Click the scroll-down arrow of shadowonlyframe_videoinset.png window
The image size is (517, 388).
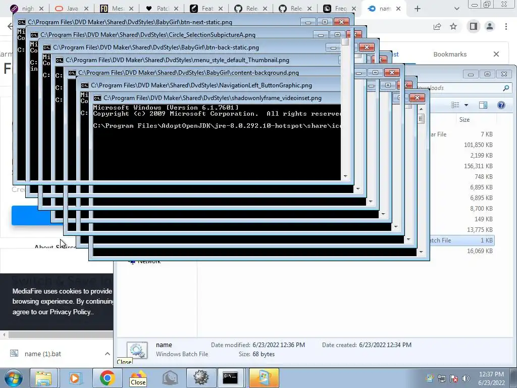point(421,252)
